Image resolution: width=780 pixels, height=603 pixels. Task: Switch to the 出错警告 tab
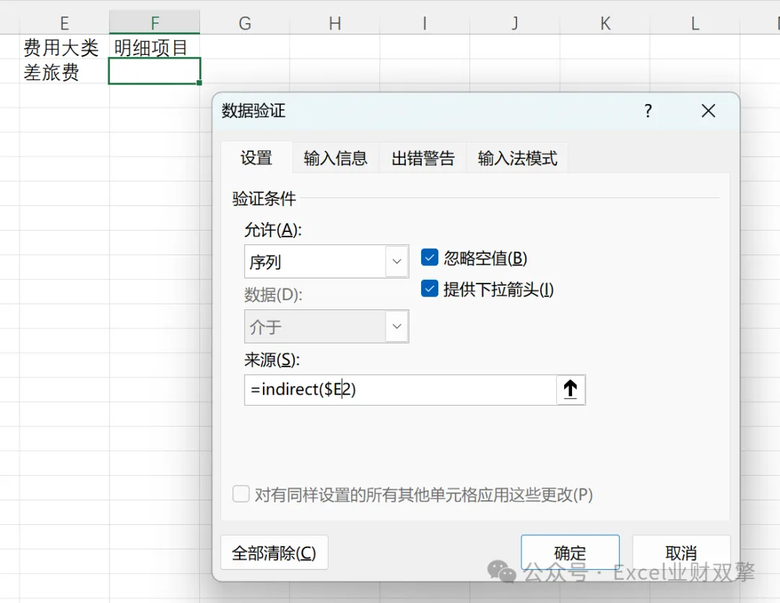[422, 158]
